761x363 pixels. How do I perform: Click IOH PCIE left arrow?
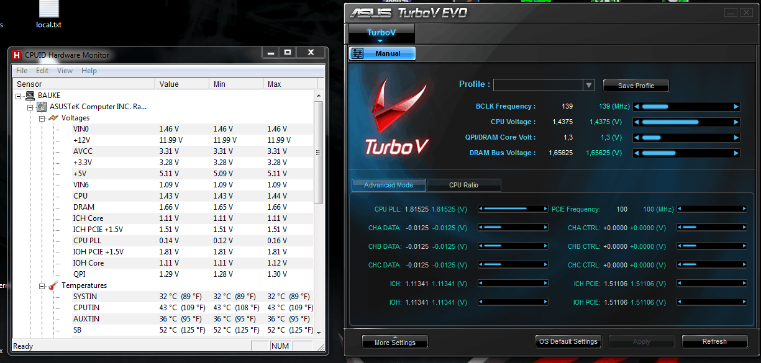click(680, 302)
